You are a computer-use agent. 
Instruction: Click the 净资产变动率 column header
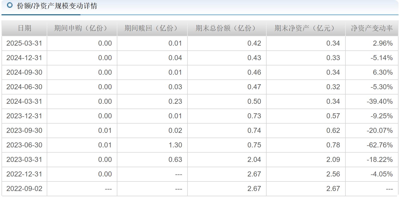tap(372, 28)
